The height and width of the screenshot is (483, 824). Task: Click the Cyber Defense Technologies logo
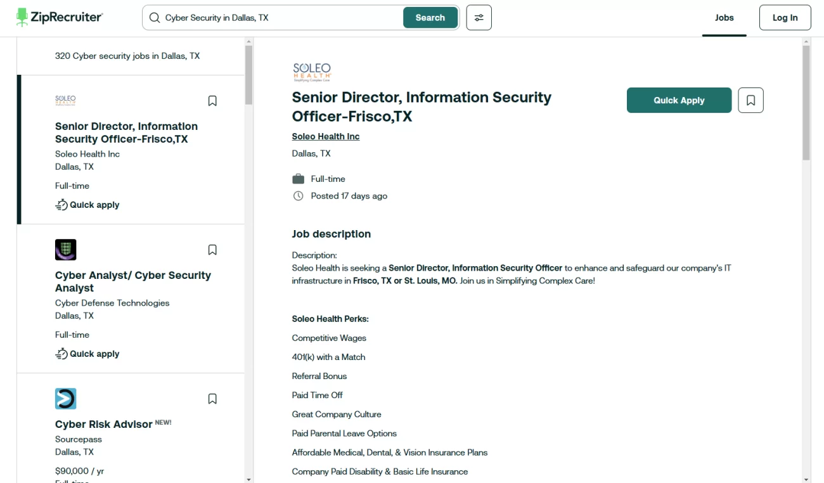(x=66, y=250)
